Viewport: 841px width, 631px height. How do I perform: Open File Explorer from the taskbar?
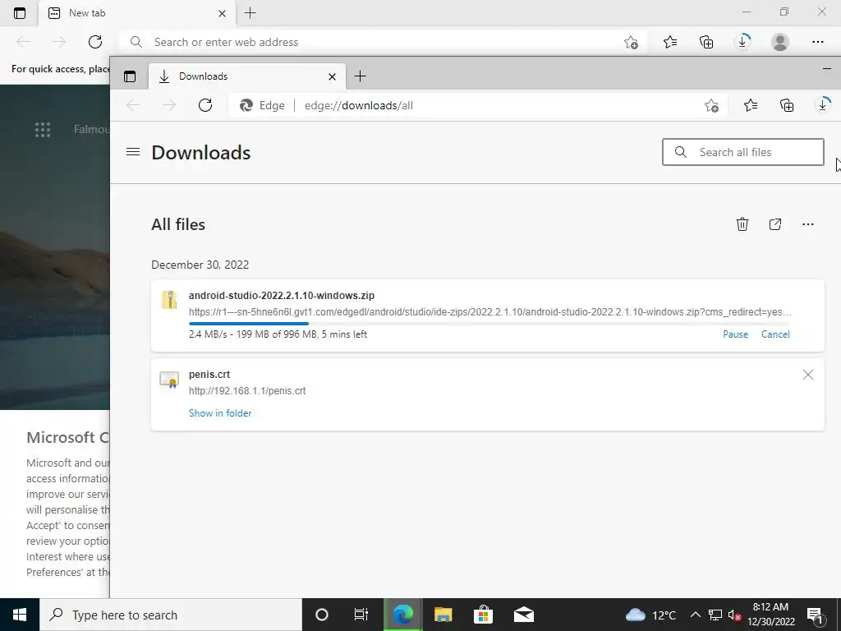click(443, 615)
